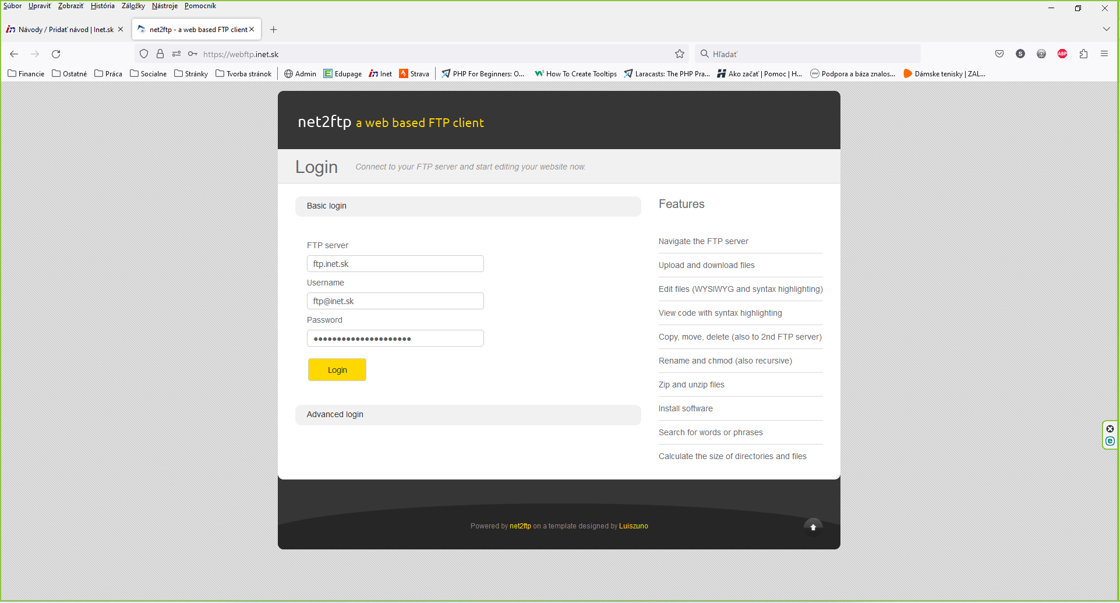Focus the Password field
This screenshot has width=1120, height=603.
tap(395, 338)
